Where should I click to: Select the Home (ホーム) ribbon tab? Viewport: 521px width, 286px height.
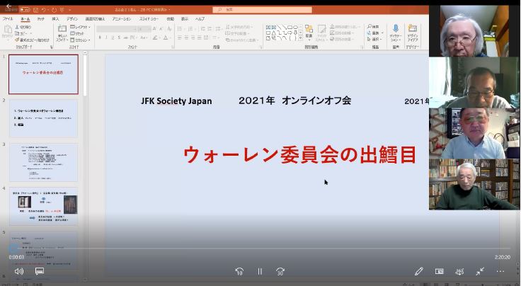(25, 19)
